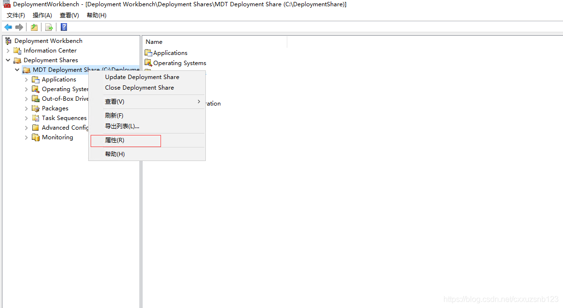Select Monitoring label in tree
Image resolution: width=563 pixels, height=308 pixels.
point(57,137)
